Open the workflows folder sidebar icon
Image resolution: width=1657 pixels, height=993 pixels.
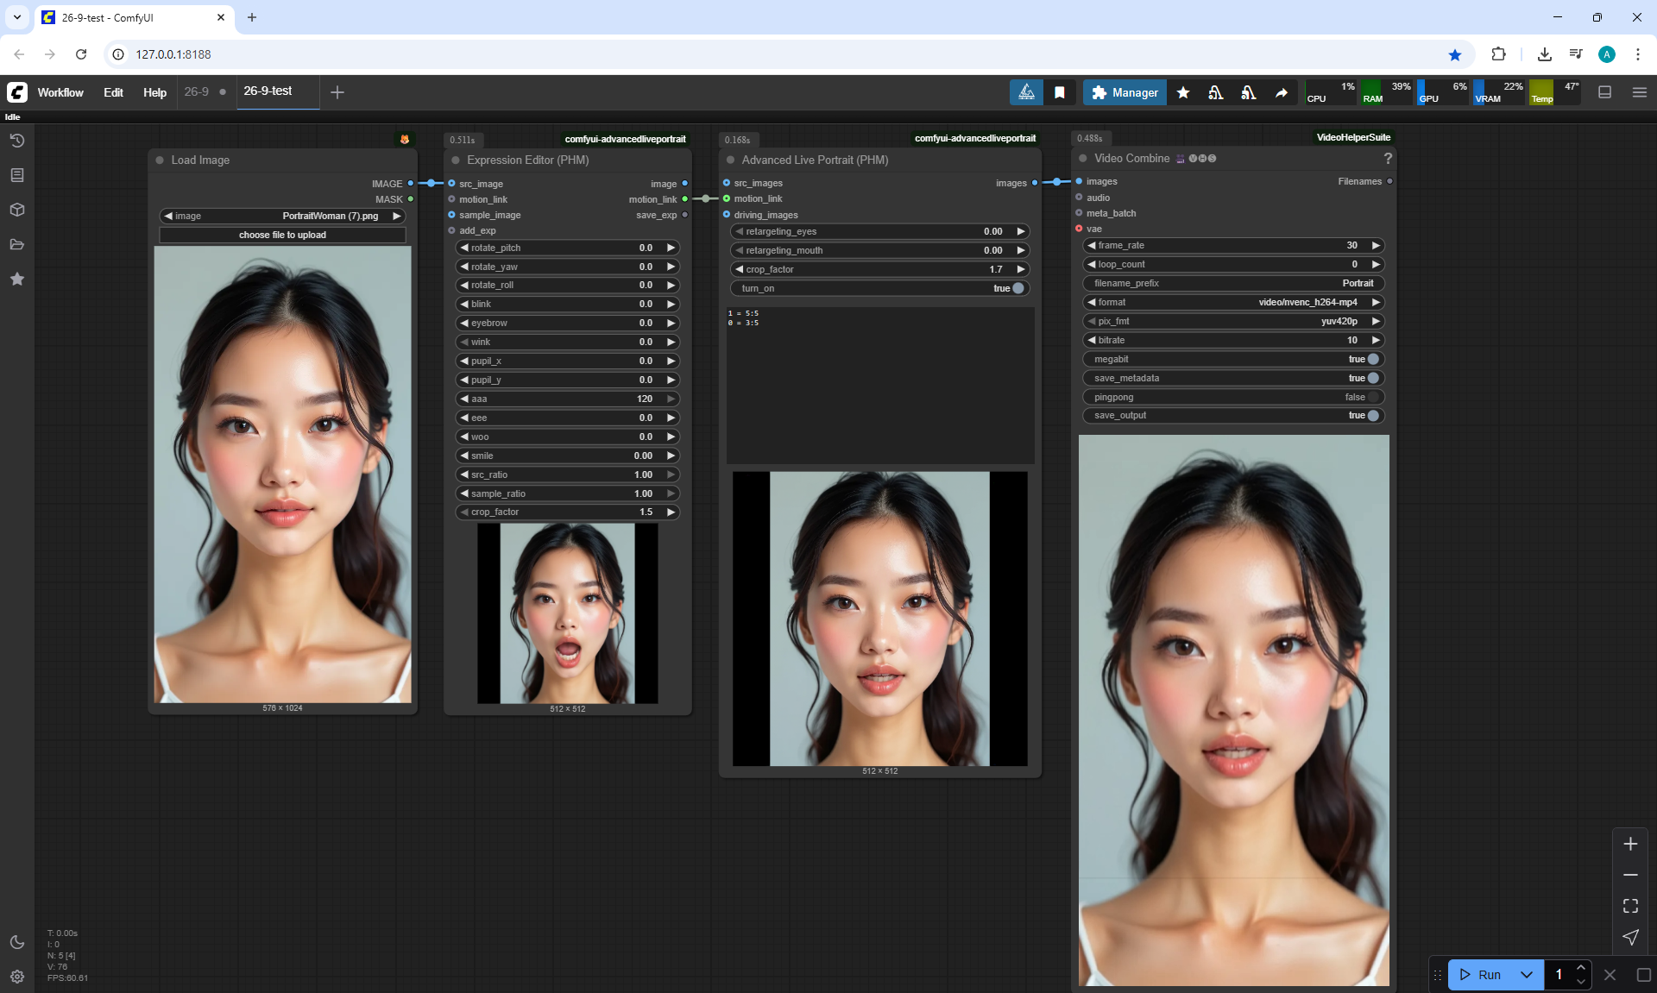click(x=17, y=244)
